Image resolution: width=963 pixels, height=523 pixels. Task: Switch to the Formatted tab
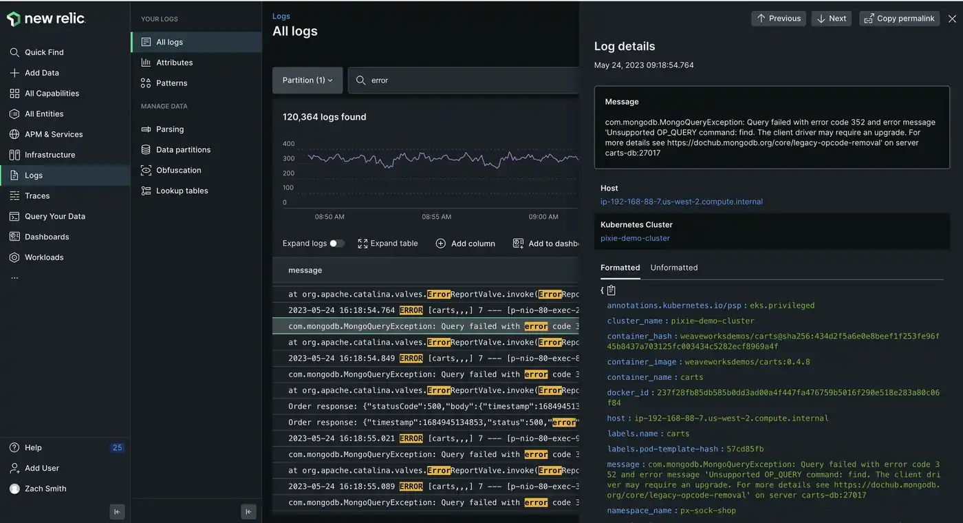tap(620, 268)
